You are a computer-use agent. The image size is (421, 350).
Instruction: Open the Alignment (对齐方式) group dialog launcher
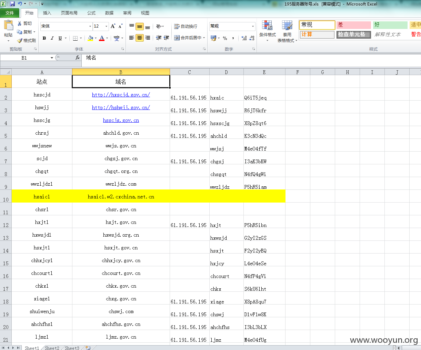coord(204,49)
